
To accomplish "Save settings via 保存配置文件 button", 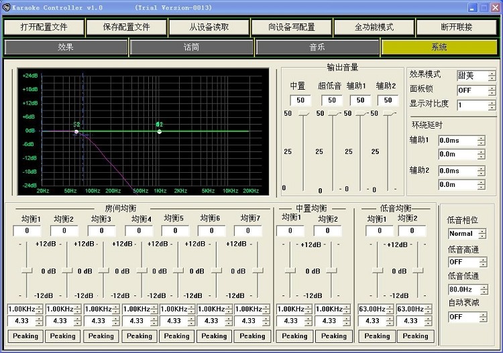I will point(126,27).
